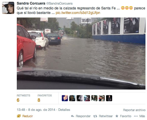Click the Responder reply arrow icon
The width and height of the screenshot is (147, 120).
(72, 116)
